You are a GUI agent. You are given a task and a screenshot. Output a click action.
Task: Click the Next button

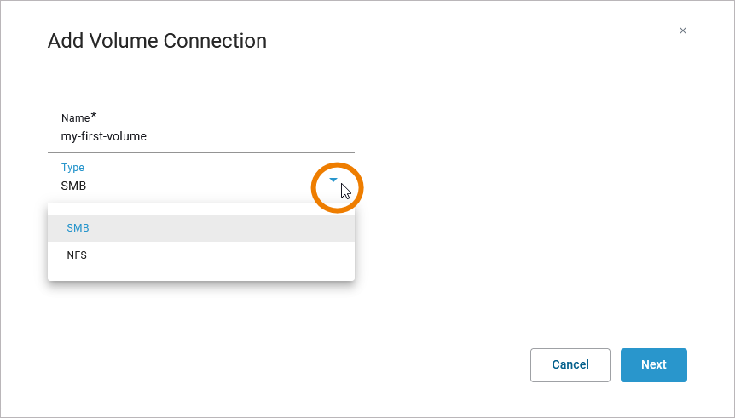coord(653,364)
